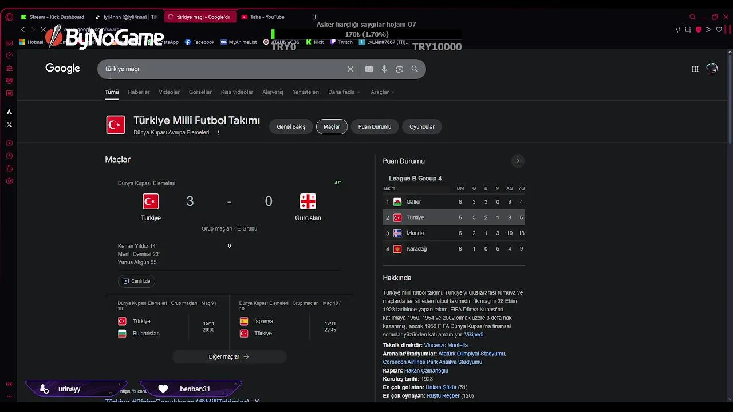Go back with the browser back arrow
Viewport: 733px width, 412px height.
coord(23,30)
